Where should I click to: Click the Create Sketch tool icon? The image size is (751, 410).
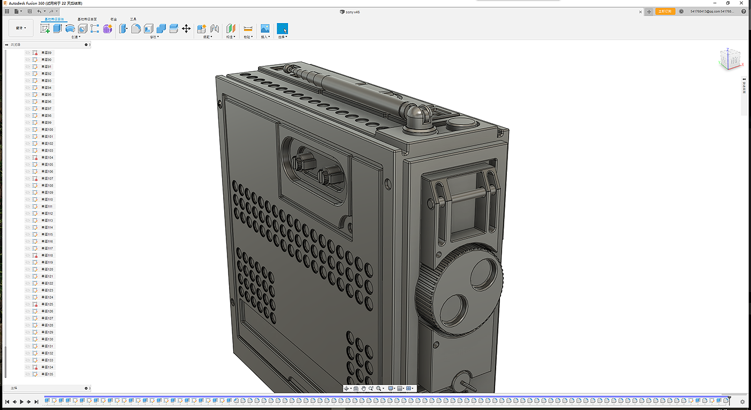(45, 28)
